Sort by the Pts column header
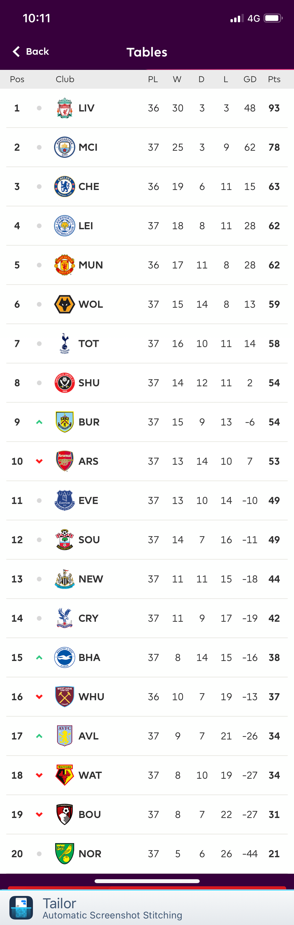 click(274, 79)
